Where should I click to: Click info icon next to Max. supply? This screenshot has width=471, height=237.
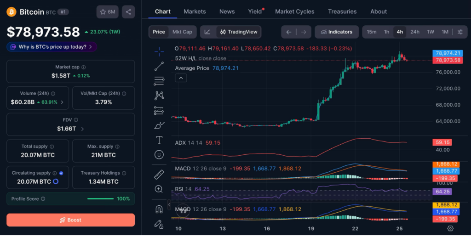(117, 147)
